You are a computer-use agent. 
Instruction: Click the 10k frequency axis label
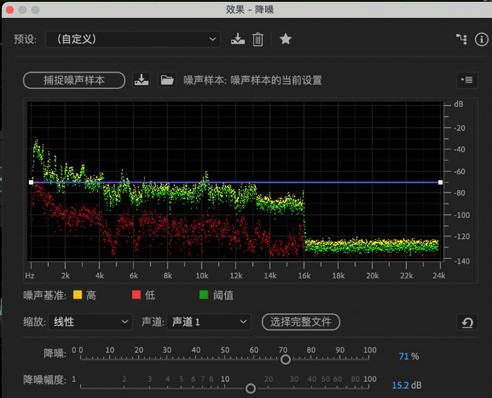pos(202,276)
